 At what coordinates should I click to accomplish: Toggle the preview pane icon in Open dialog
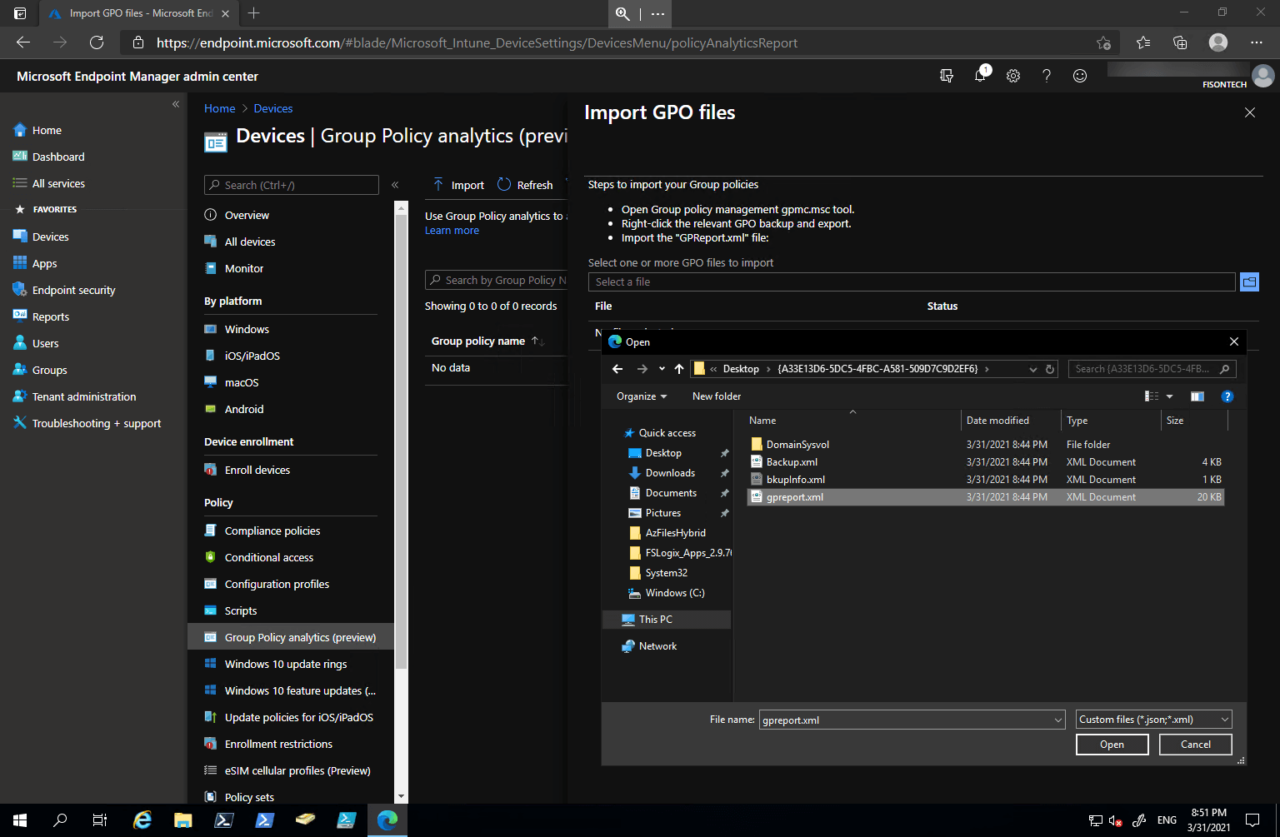[1197, 396]
